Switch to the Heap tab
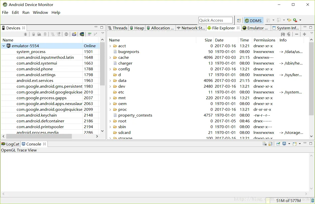This screenshot has width=315, height=204. (137, 28)
